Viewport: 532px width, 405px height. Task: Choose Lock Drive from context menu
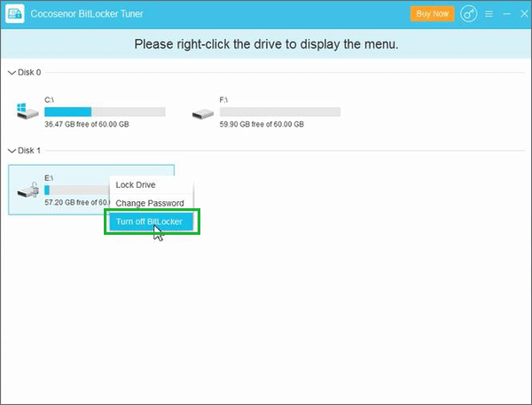[x=152, y=185]
